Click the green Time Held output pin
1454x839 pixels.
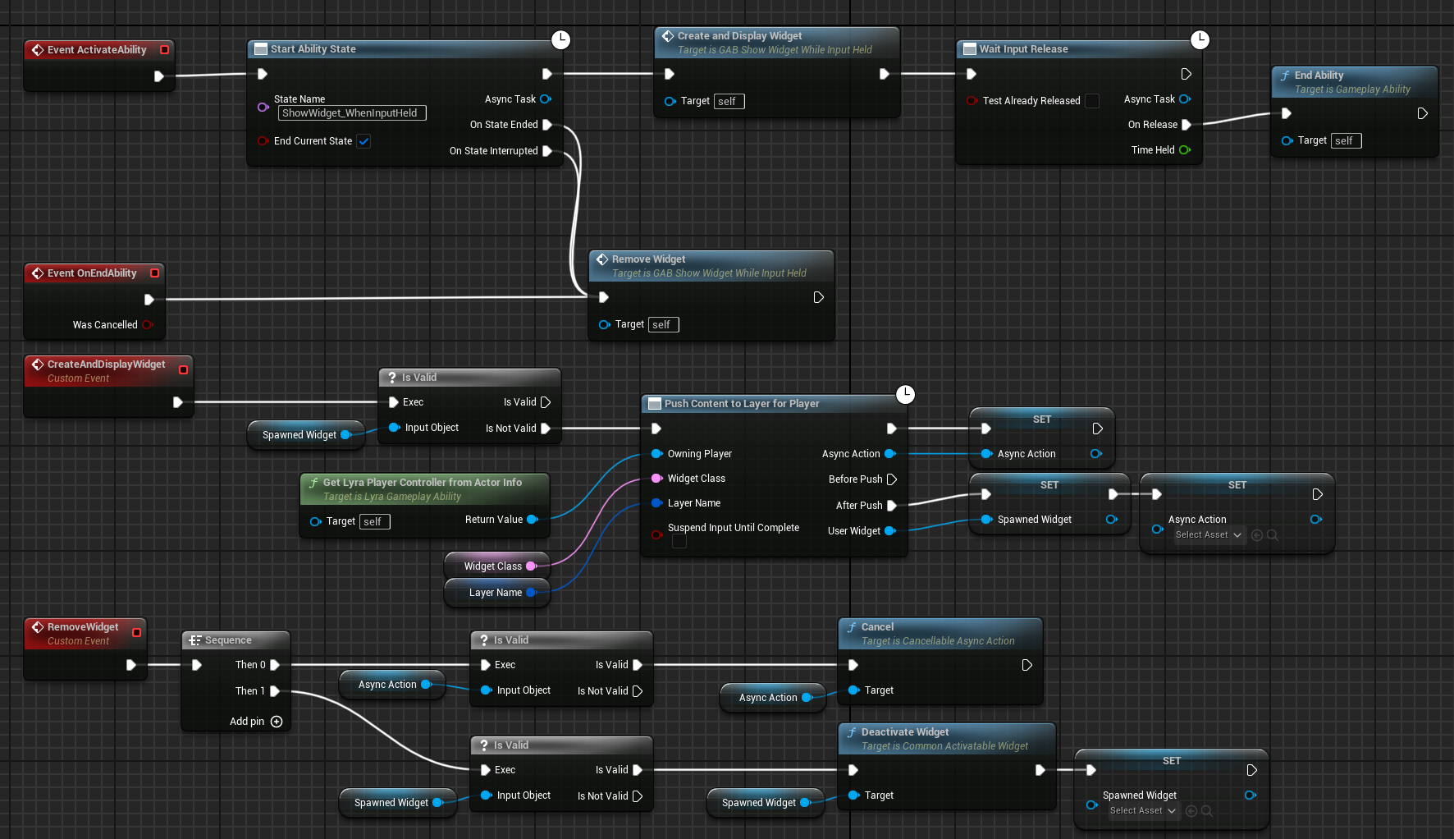coord(1184,150)
